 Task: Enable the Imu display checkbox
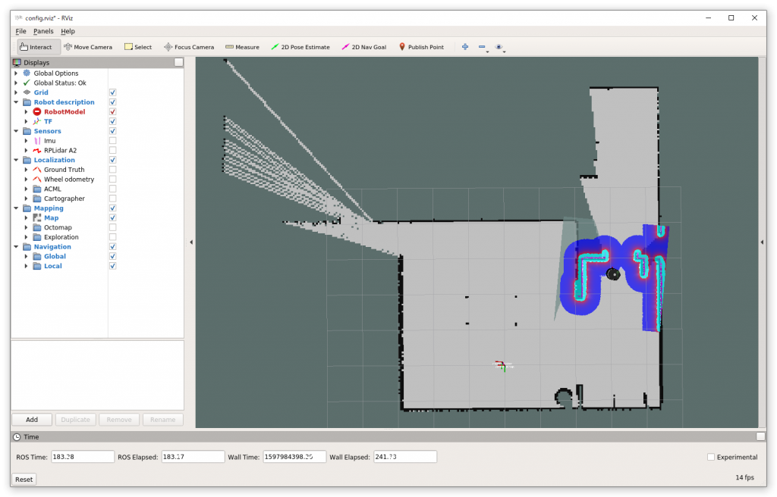[112, 141]
